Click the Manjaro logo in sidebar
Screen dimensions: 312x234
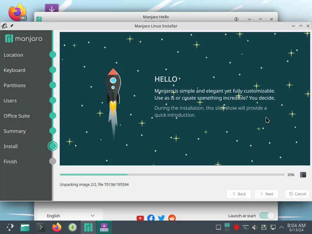[x=24, y=38]
